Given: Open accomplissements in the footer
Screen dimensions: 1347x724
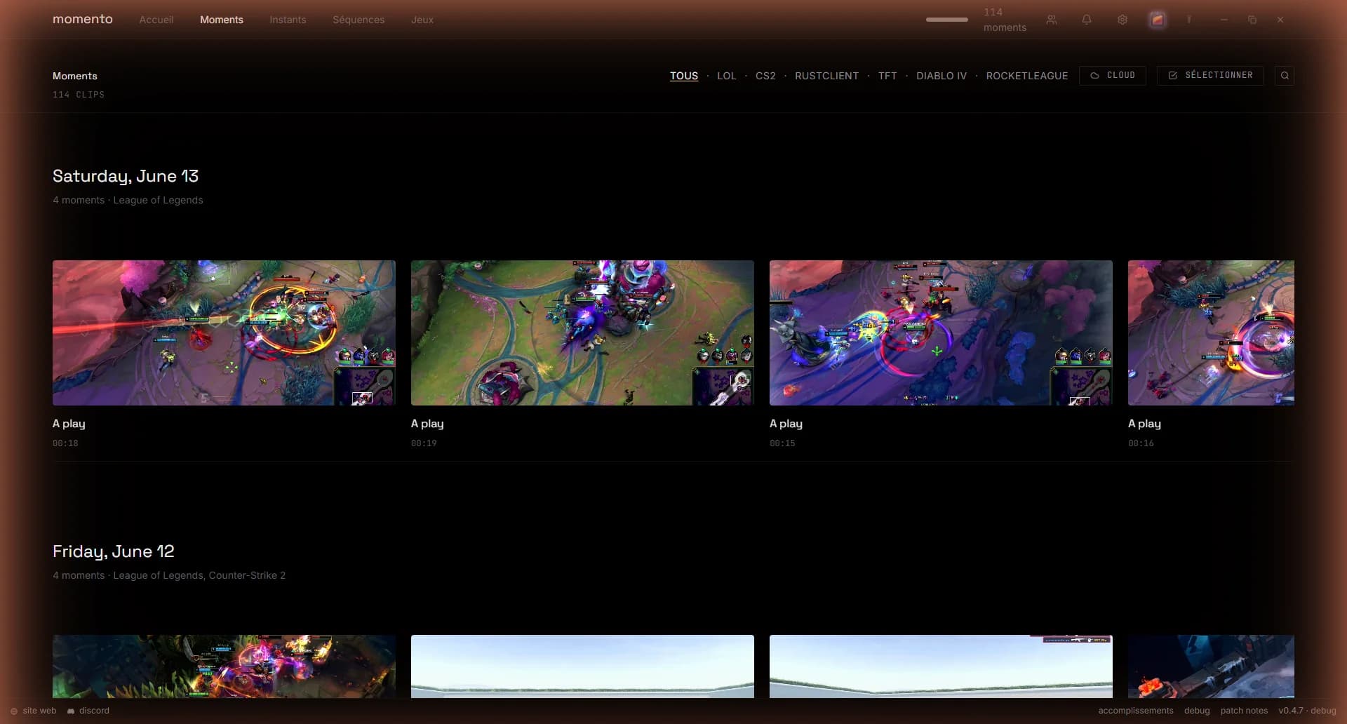Looking at the screenshot, I should tap(1135, 711).
